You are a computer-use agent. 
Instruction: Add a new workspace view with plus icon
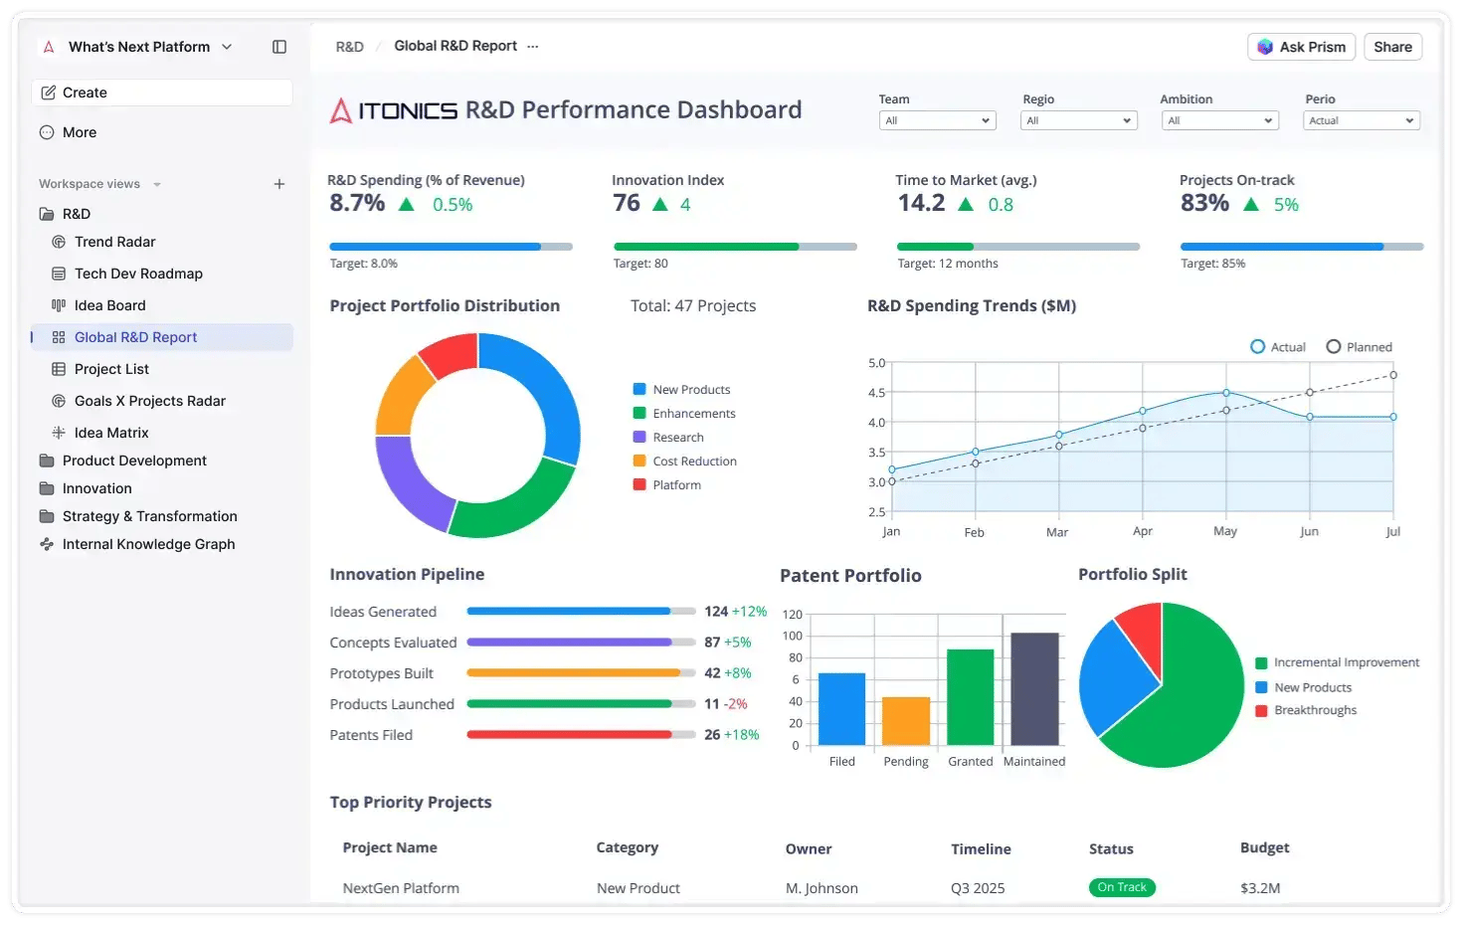279,184
